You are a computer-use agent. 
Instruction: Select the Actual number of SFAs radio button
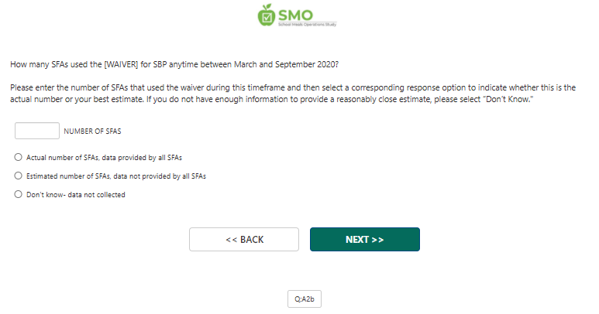point(19,156)
